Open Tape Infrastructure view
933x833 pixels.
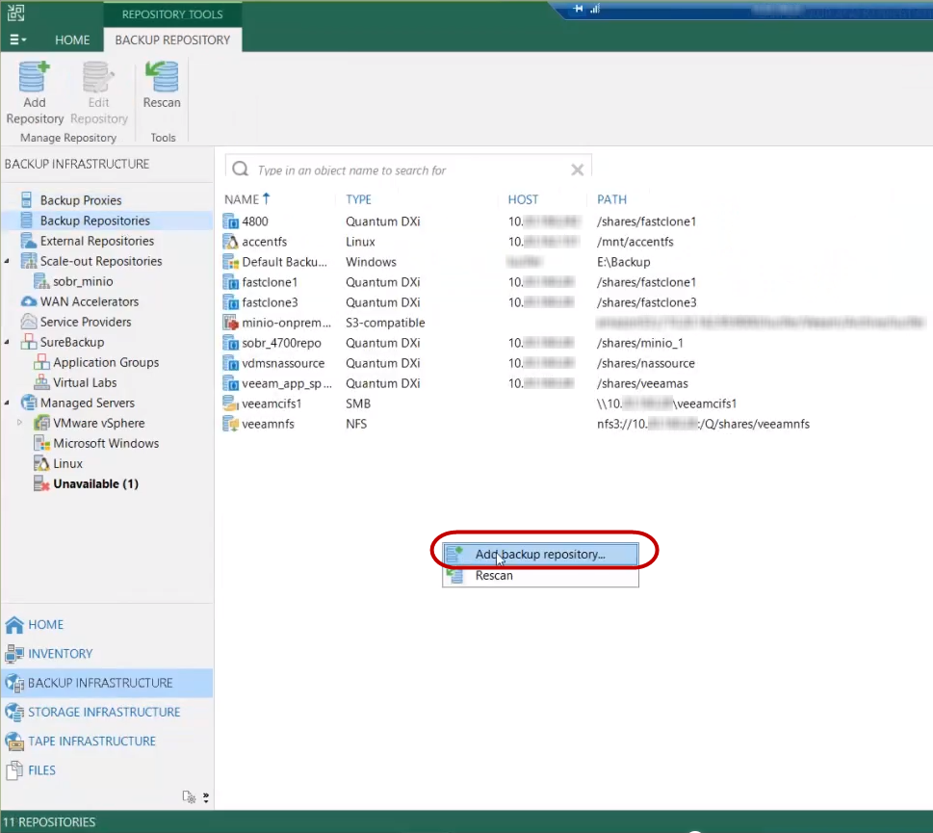pyautogui.click(x=91, y=742)
